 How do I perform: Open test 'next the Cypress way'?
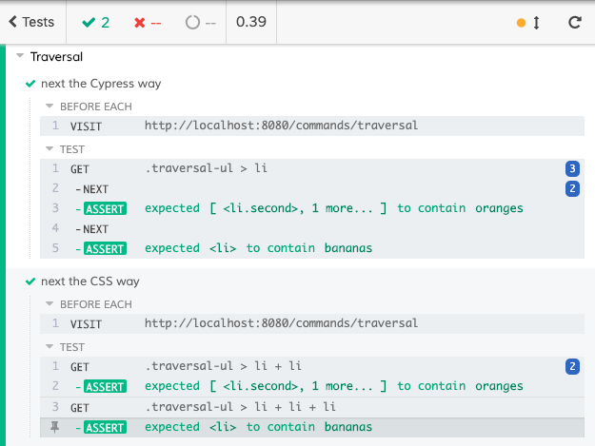point(101,84)
